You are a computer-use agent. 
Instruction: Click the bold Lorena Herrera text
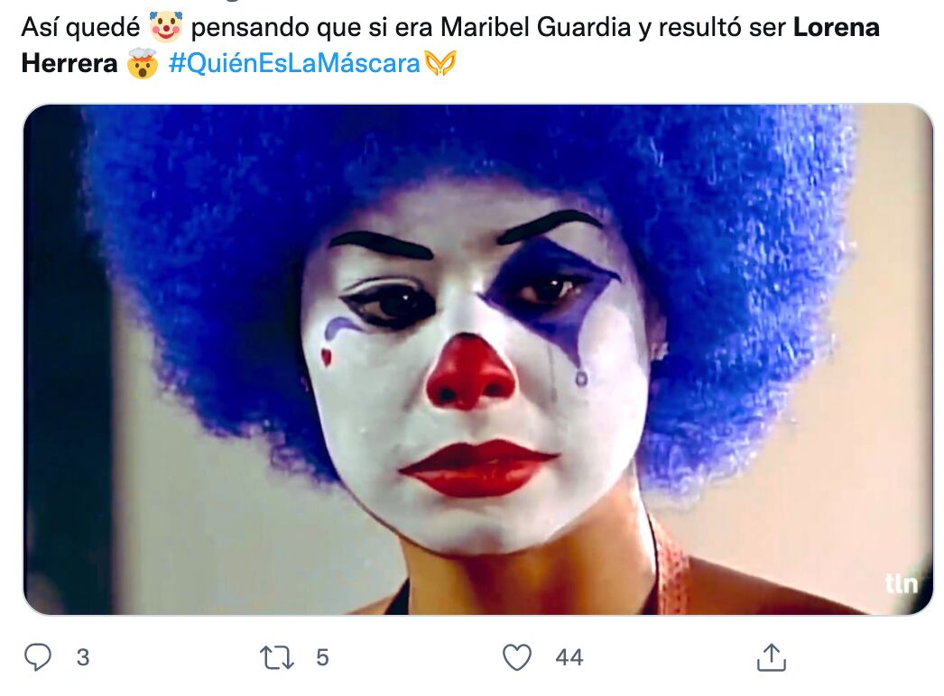click(x=450, y=45)
